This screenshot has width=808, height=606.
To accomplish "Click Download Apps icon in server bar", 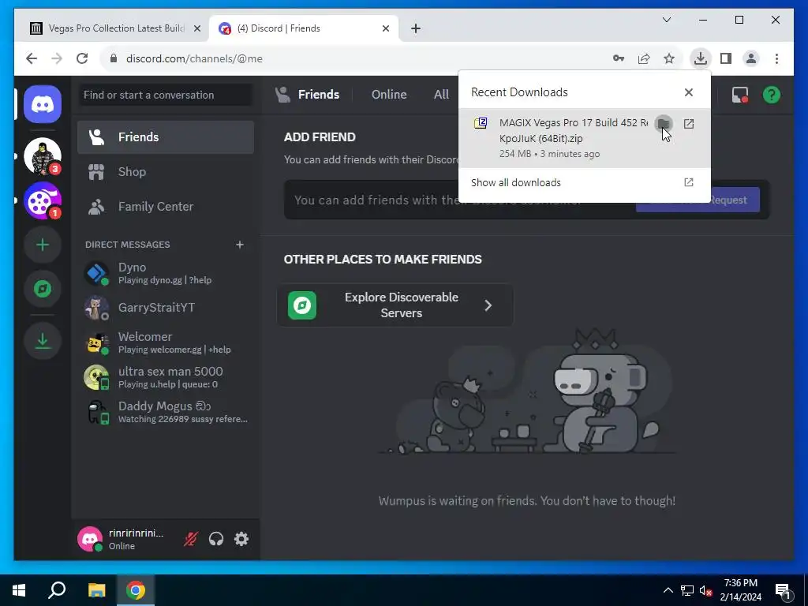I will [43, 341].
